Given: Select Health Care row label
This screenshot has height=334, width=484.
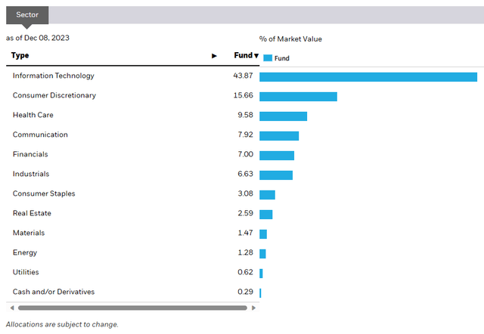Looking at the screenshot, I should (33, 115).
